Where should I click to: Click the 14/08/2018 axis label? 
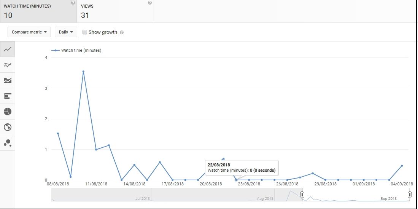tap(134, 184)
